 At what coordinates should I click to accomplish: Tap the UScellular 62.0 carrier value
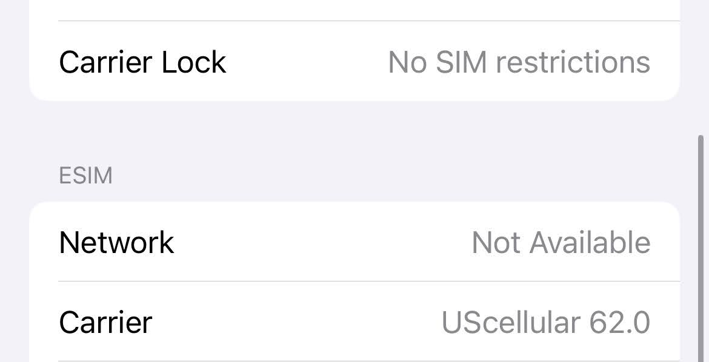(x=545, y=322)
